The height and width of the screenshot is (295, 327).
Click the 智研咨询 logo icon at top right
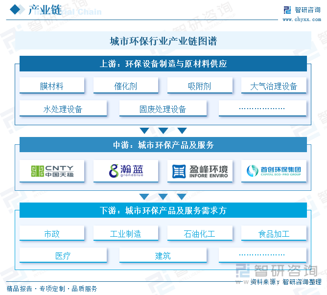pyautogui.click(x=287, y=10)
